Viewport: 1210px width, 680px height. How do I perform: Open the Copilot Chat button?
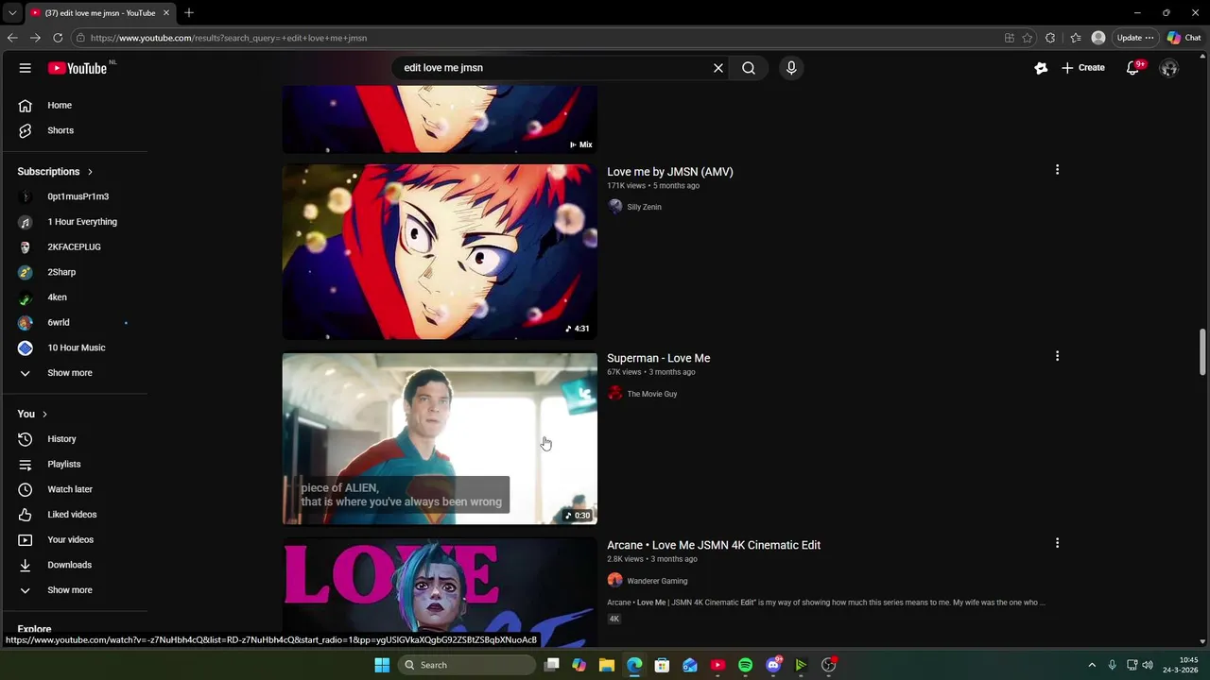click(1184, 38)
